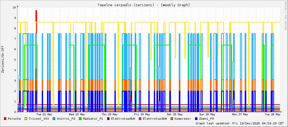This screenshot has height=127, width=288.
Task: Click the y-axis tick label 10
Action: coord(14,7)
